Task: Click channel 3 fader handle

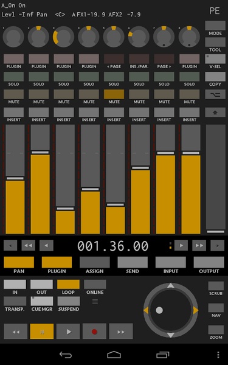Action: pos(65,209)
